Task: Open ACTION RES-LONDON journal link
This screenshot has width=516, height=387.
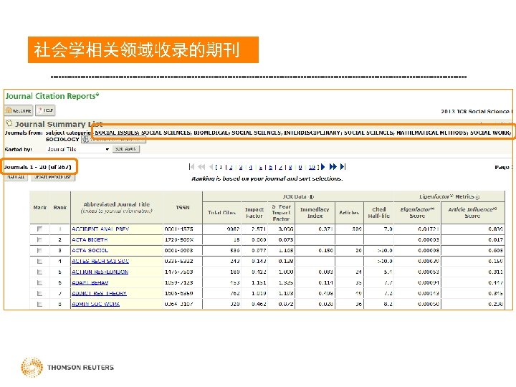Action: point(100,272)
